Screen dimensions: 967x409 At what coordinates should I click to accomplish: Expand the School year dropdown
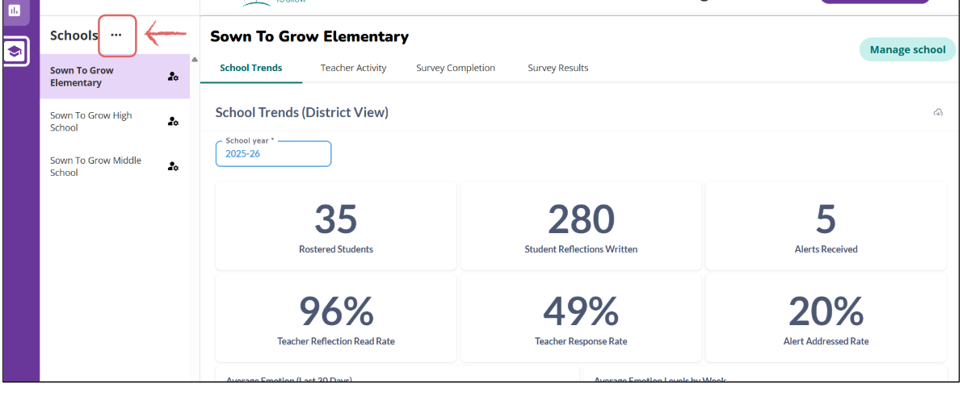273,153
